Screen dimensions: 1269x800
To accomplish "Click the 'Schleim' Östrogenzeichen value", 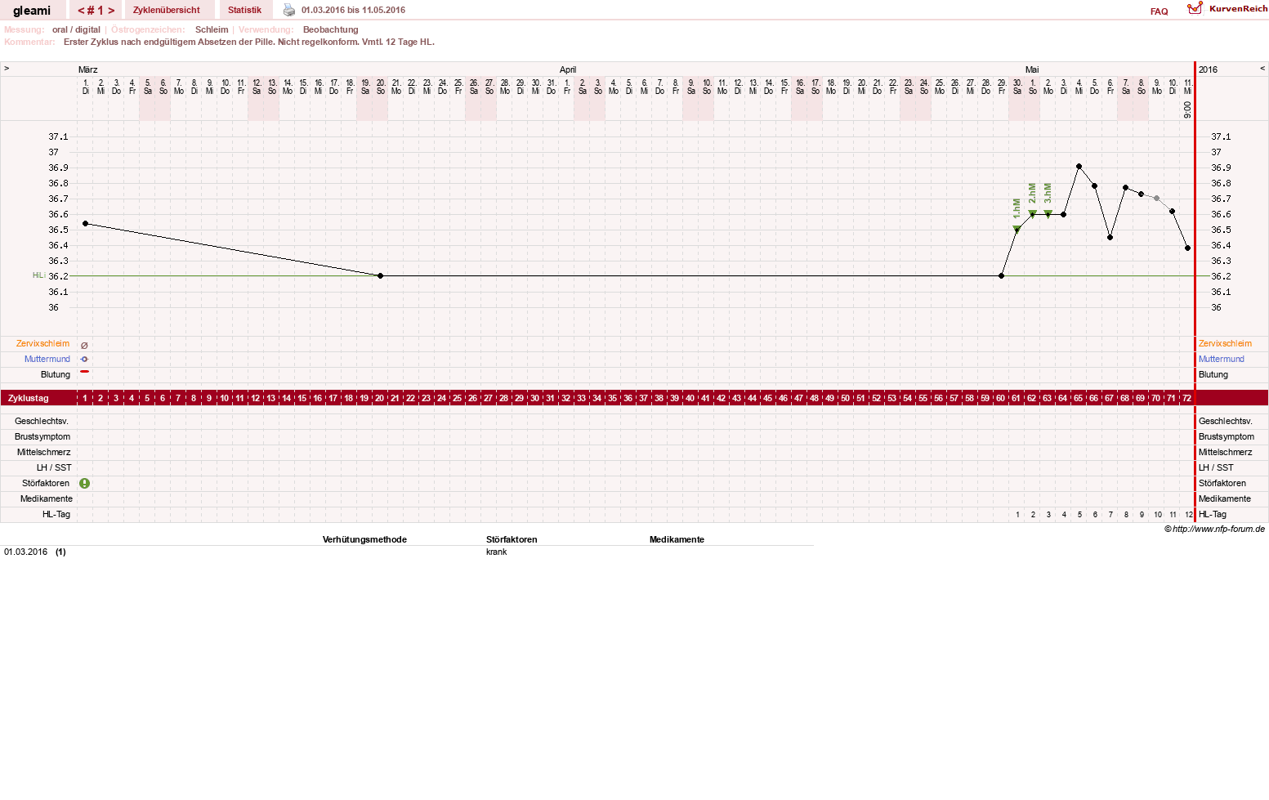I will [x=212, y=29].
